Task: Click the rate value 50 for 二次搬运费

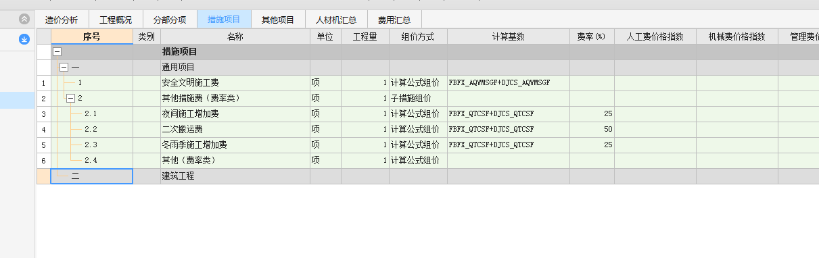Action: [592, 129]
